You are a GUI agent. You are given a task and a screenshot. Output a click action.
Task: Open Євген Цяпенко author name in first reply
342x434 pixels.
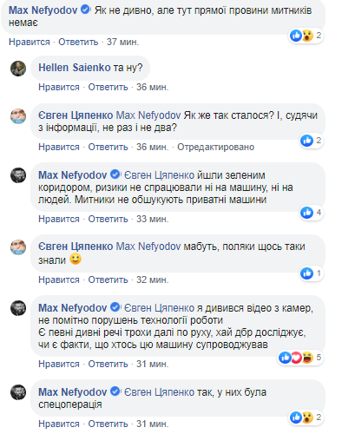76,115
